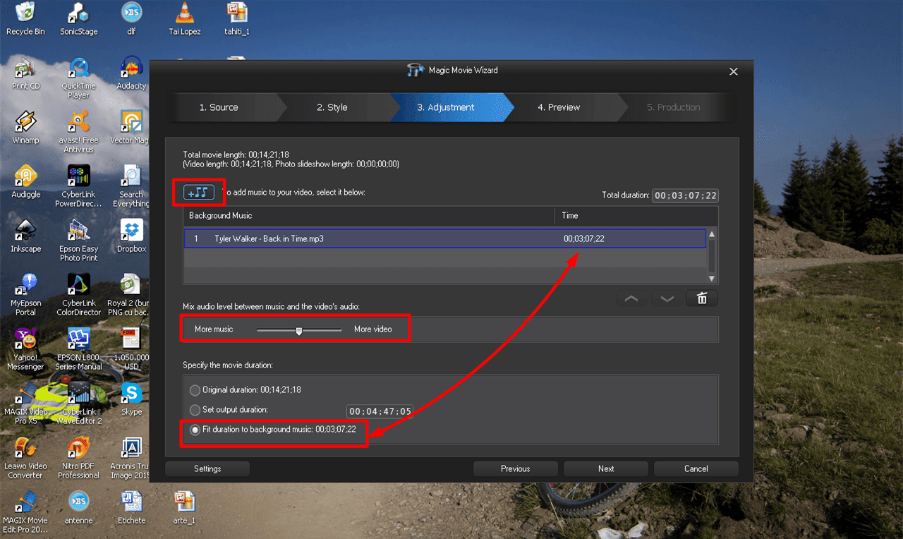Click the add music notes icon
This screenshot has width=903, height=539.
[x=198, y=192]
